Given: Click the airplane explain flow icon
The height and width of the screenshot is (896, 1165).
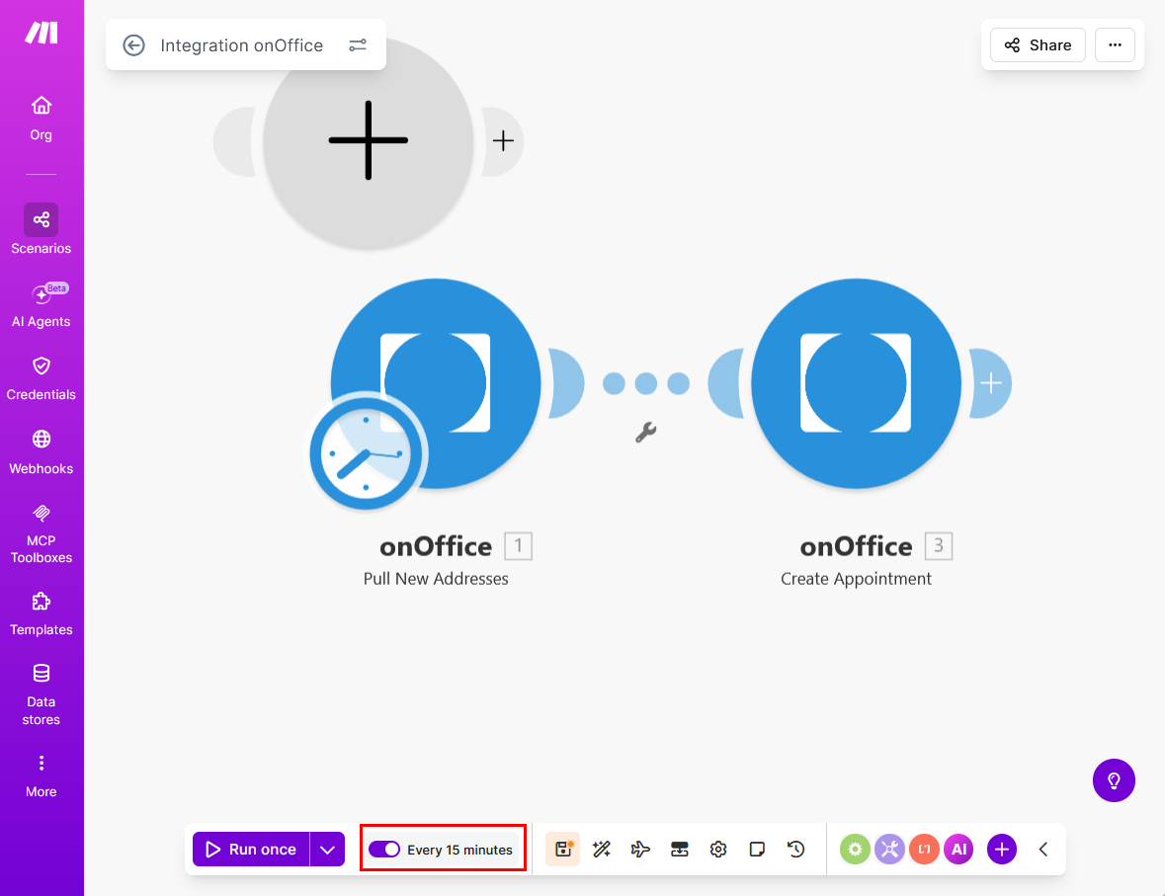Looking at the screenshot, I should point(640,850).
